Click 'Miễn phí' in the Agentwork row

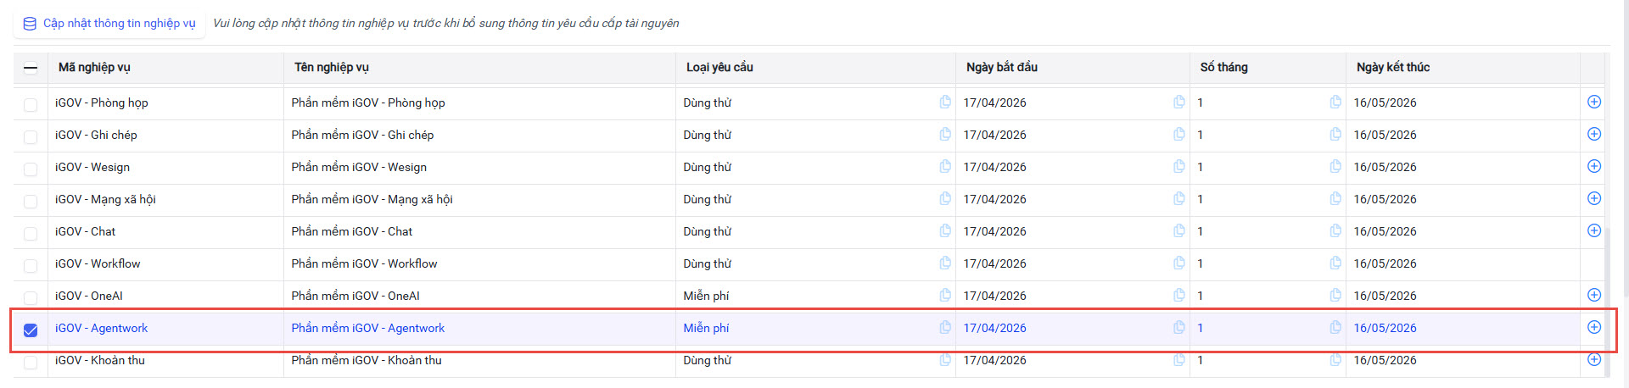click(x=707, y=328)
